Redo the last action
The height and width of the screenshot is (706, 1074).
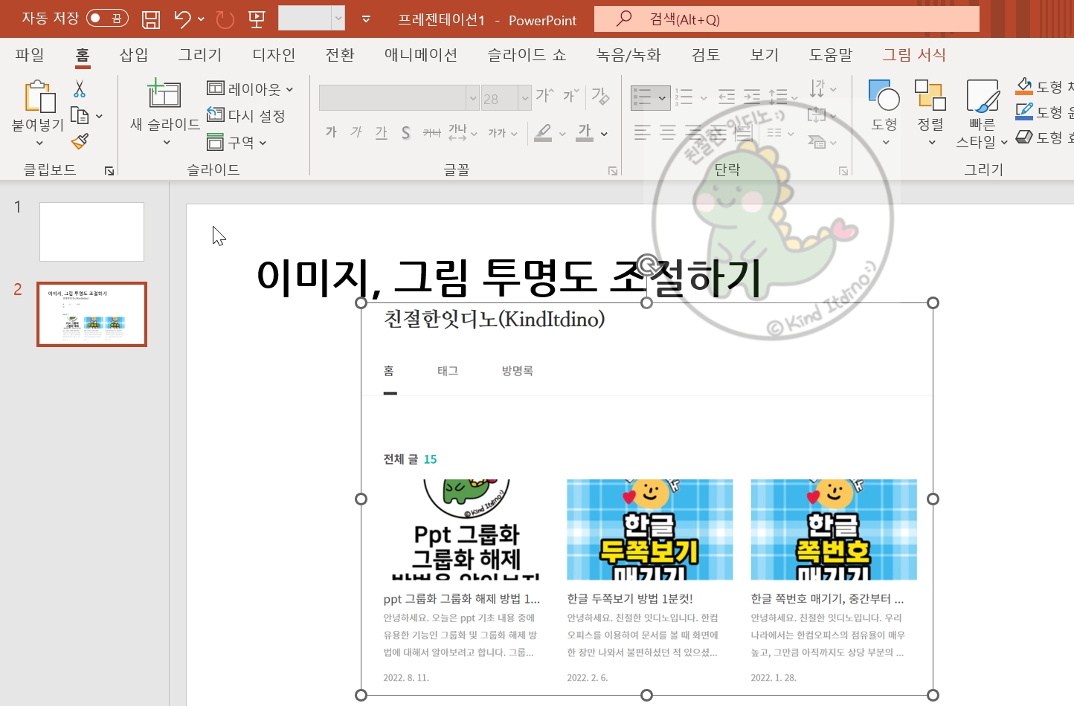(225, 19)
